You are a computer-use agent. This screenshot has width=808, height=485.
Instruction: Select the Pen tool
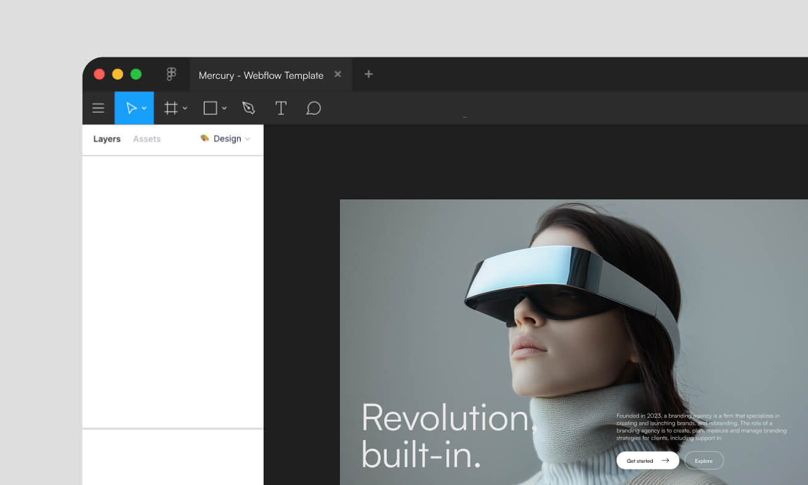(x=249, y=108)
